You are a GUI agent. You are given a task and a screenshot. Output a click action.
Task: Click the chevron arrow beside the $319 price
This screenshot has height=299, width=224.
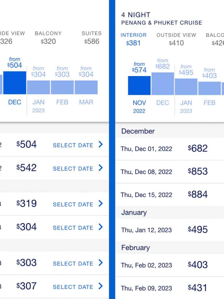point(101,204)
